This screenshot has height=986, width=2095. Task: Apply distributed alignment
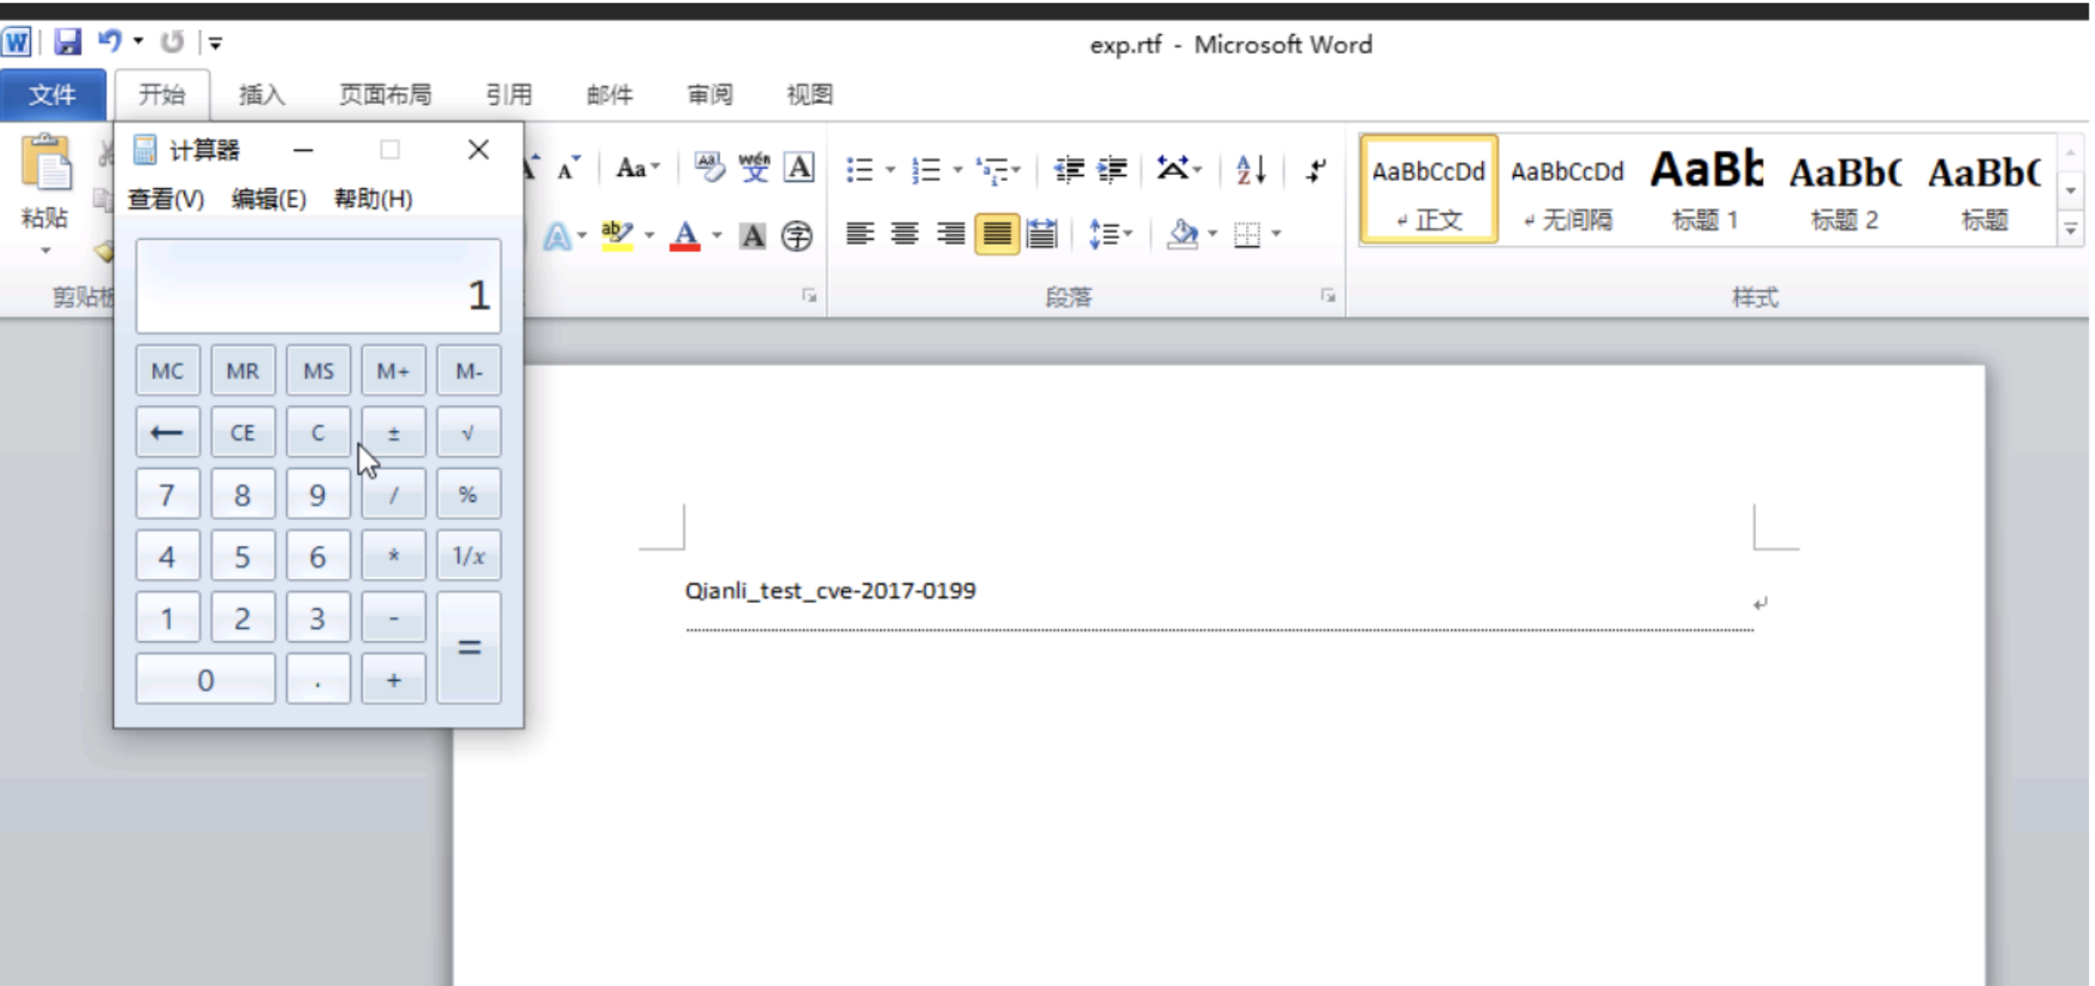pyautogui.click(x=1042, y=235)
